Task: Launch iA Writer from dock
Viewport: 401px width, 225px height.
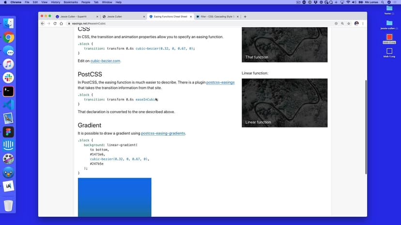Action: tap(8, 186)
